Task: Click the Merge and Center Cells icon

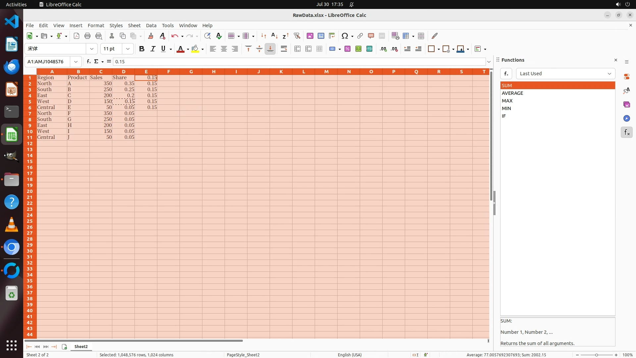Action: pos(297,49)
